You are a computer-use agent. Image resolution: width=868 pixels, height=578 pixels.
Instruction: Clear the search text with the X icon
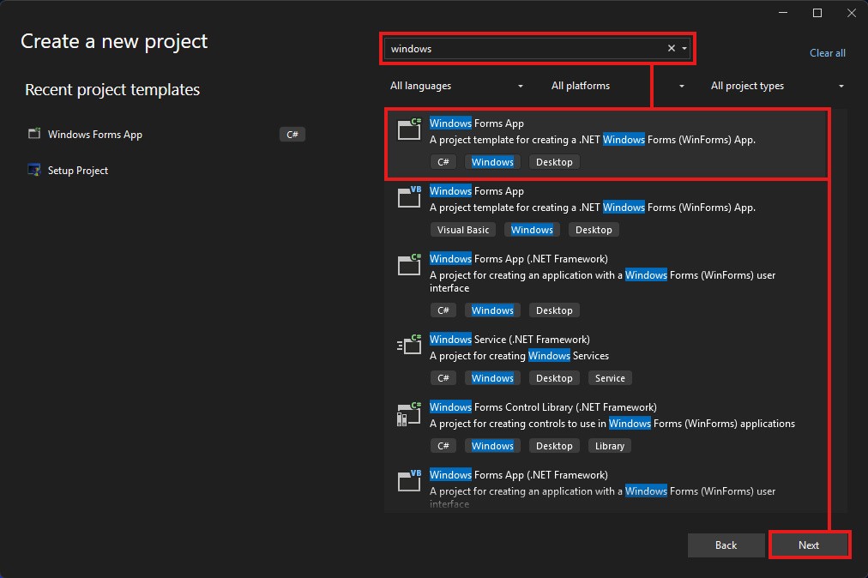[671, 48]
